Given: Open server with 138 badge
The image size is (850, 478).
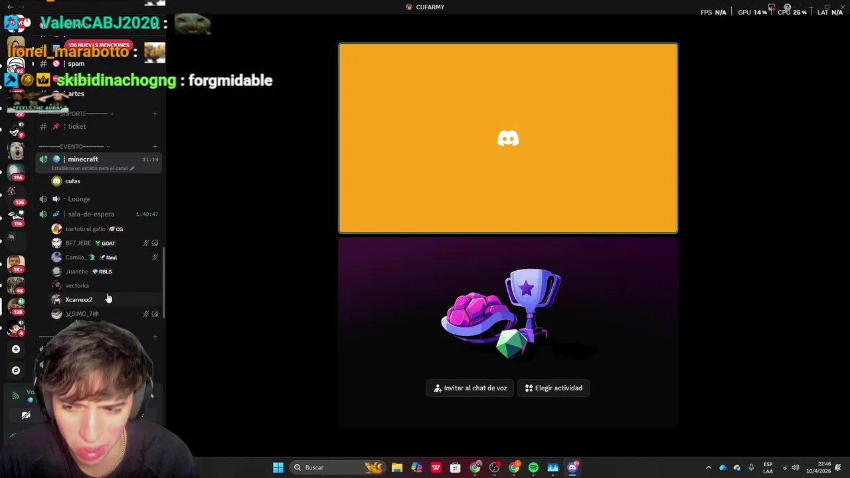Looking at the screenshot, I should tap(16, 307).
